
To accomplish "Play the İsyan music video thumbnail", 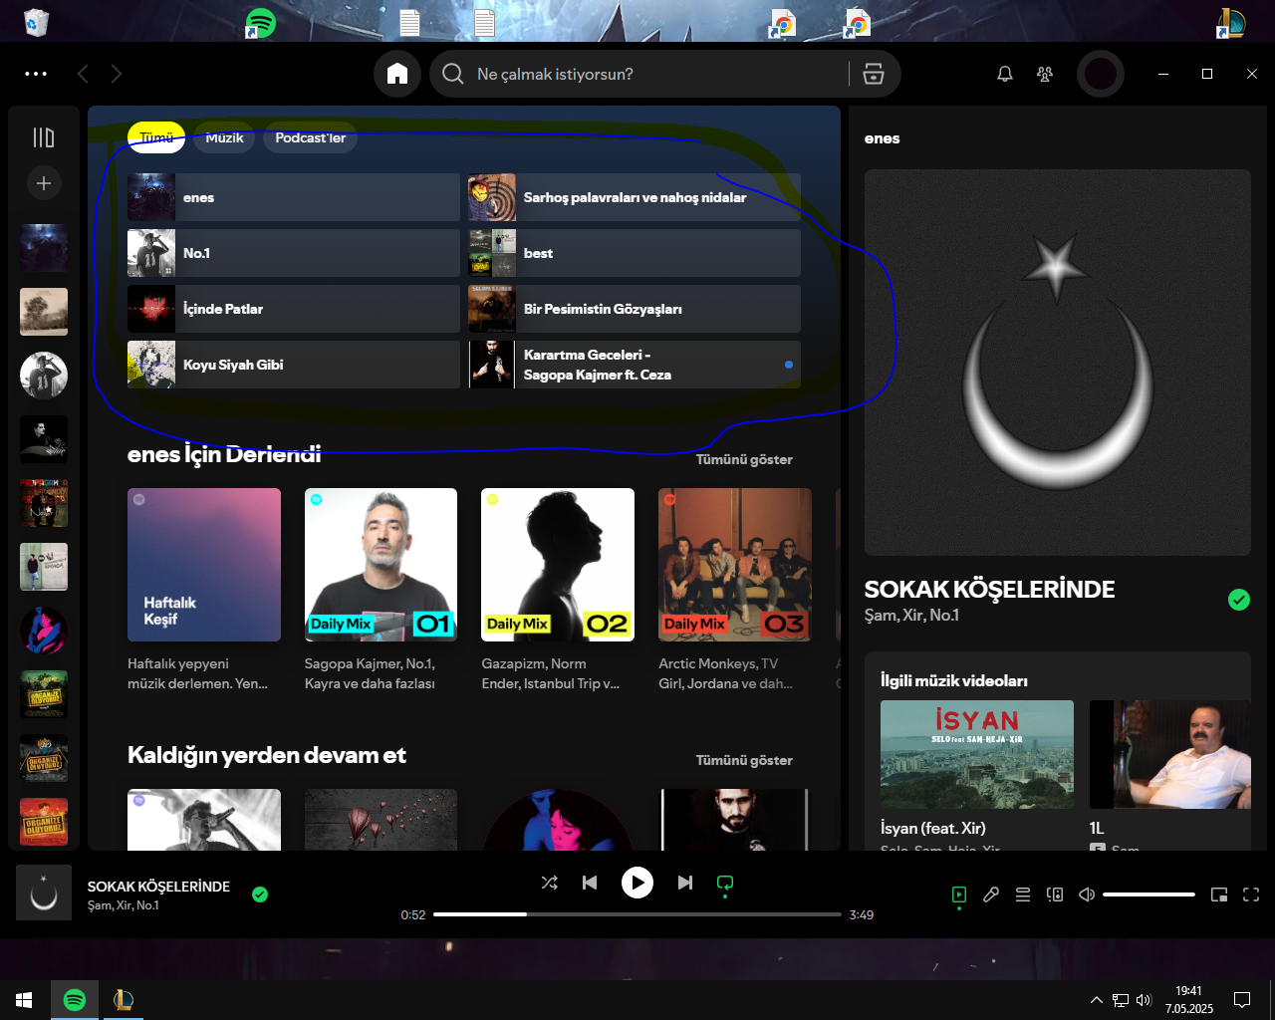I will [x=977, y=754].
